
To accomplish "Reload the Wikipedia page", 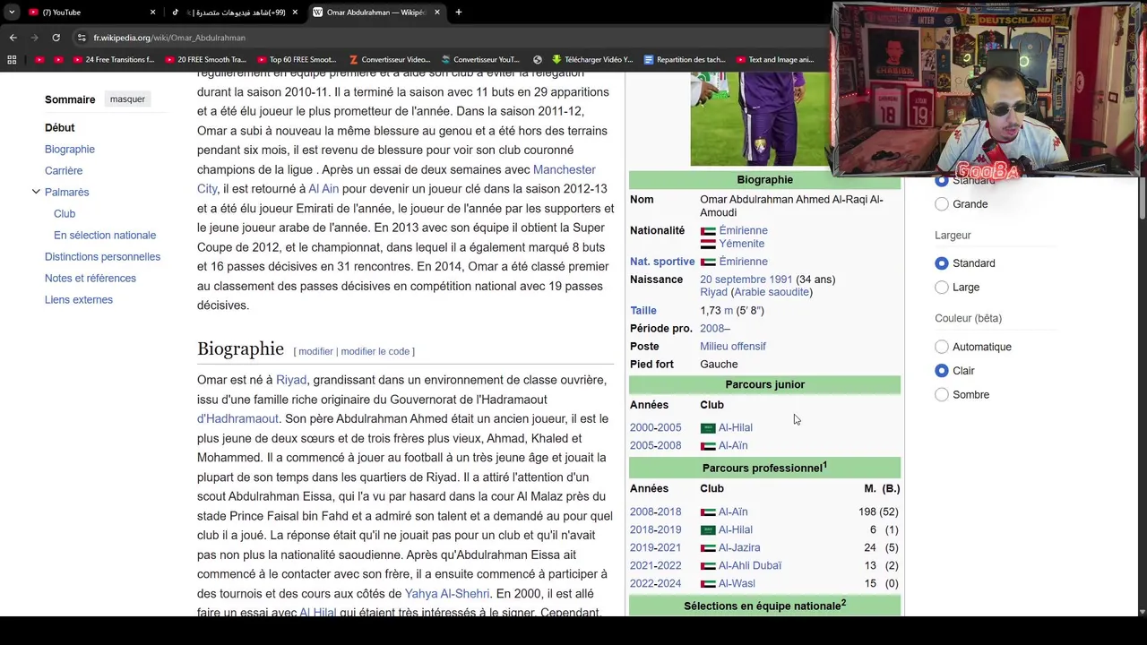I will coord(56,38).
